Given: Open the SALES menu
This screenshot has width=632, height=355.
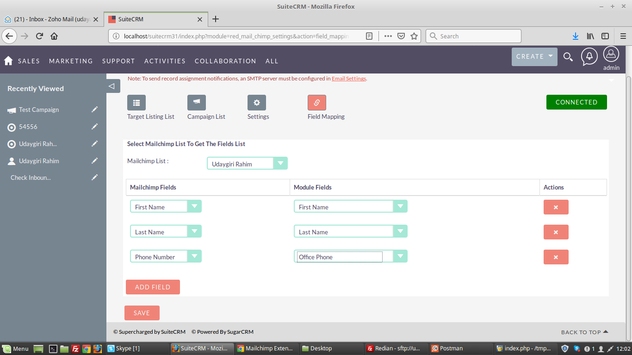Looking at the screenshot, I should [29, 61].
